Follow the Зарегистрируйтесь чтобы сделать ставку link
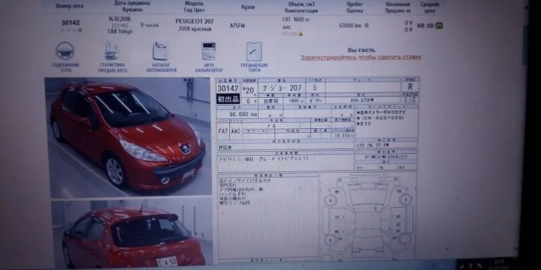 pos(361,57)
